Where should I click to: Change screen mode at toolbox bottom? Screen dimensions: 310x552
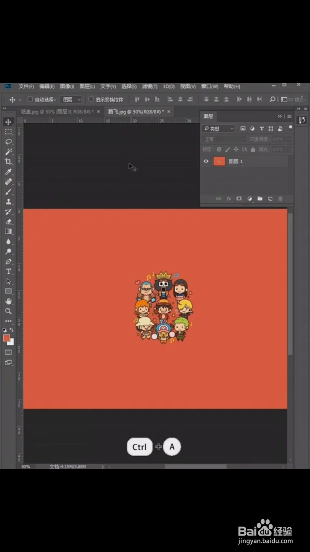click(x=8, y=363)
